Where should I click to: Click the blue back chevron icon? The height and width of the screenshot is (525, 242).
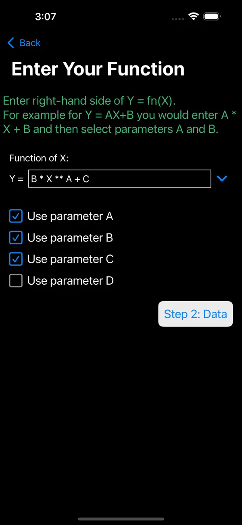10,43
